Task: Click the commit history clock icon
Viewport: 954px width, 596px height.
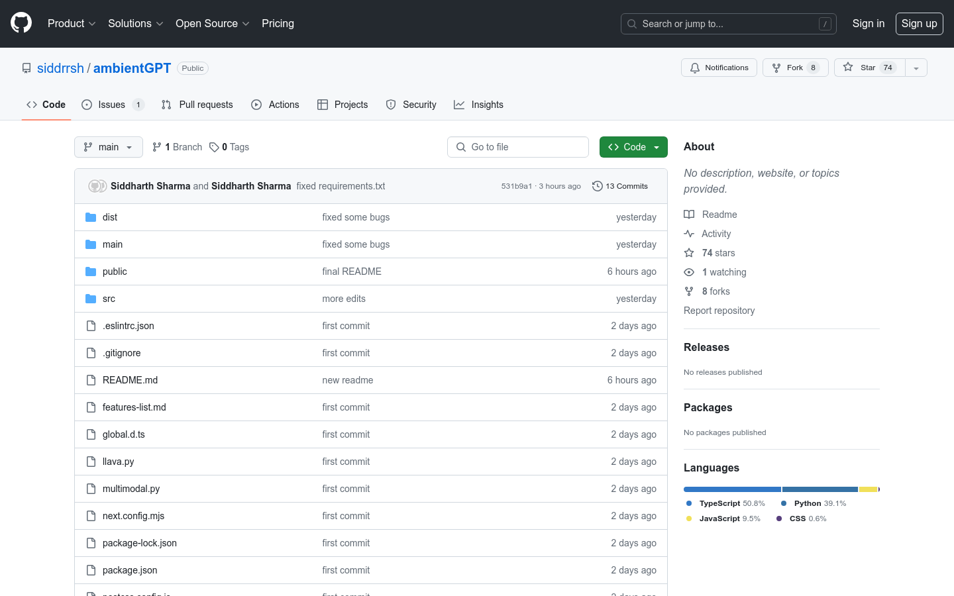Action: [x=598, y=186]
